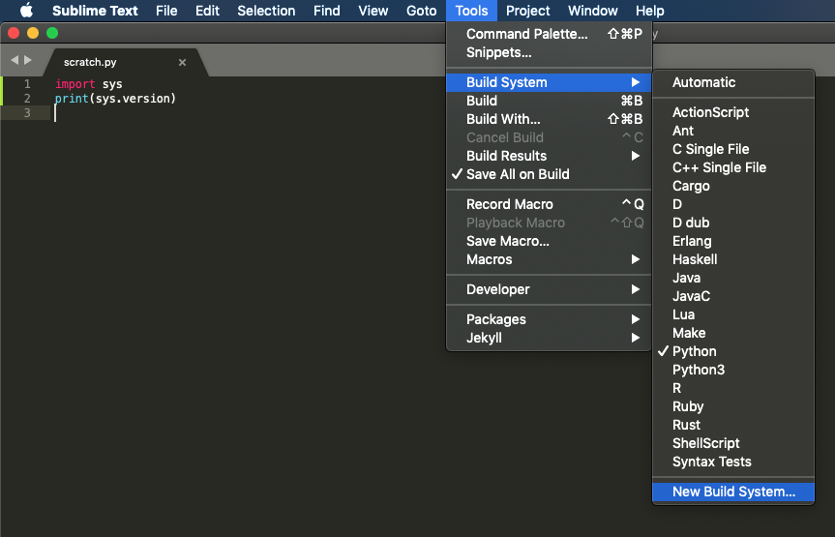Select C Single File build system
Image resolution: width=835 pixels, height=537 pixels.
733,149
